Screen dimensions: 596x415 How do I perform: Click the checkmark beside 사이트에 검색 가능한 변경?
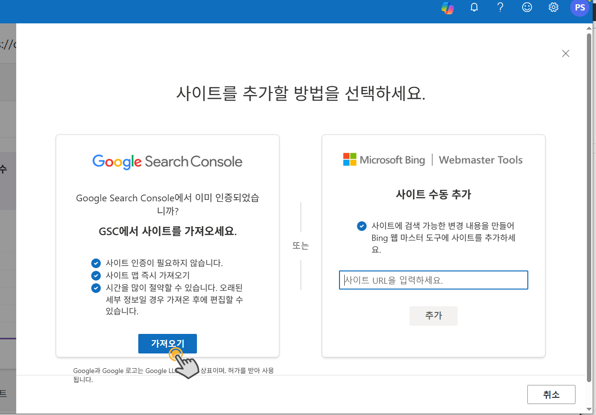(362, 226)
